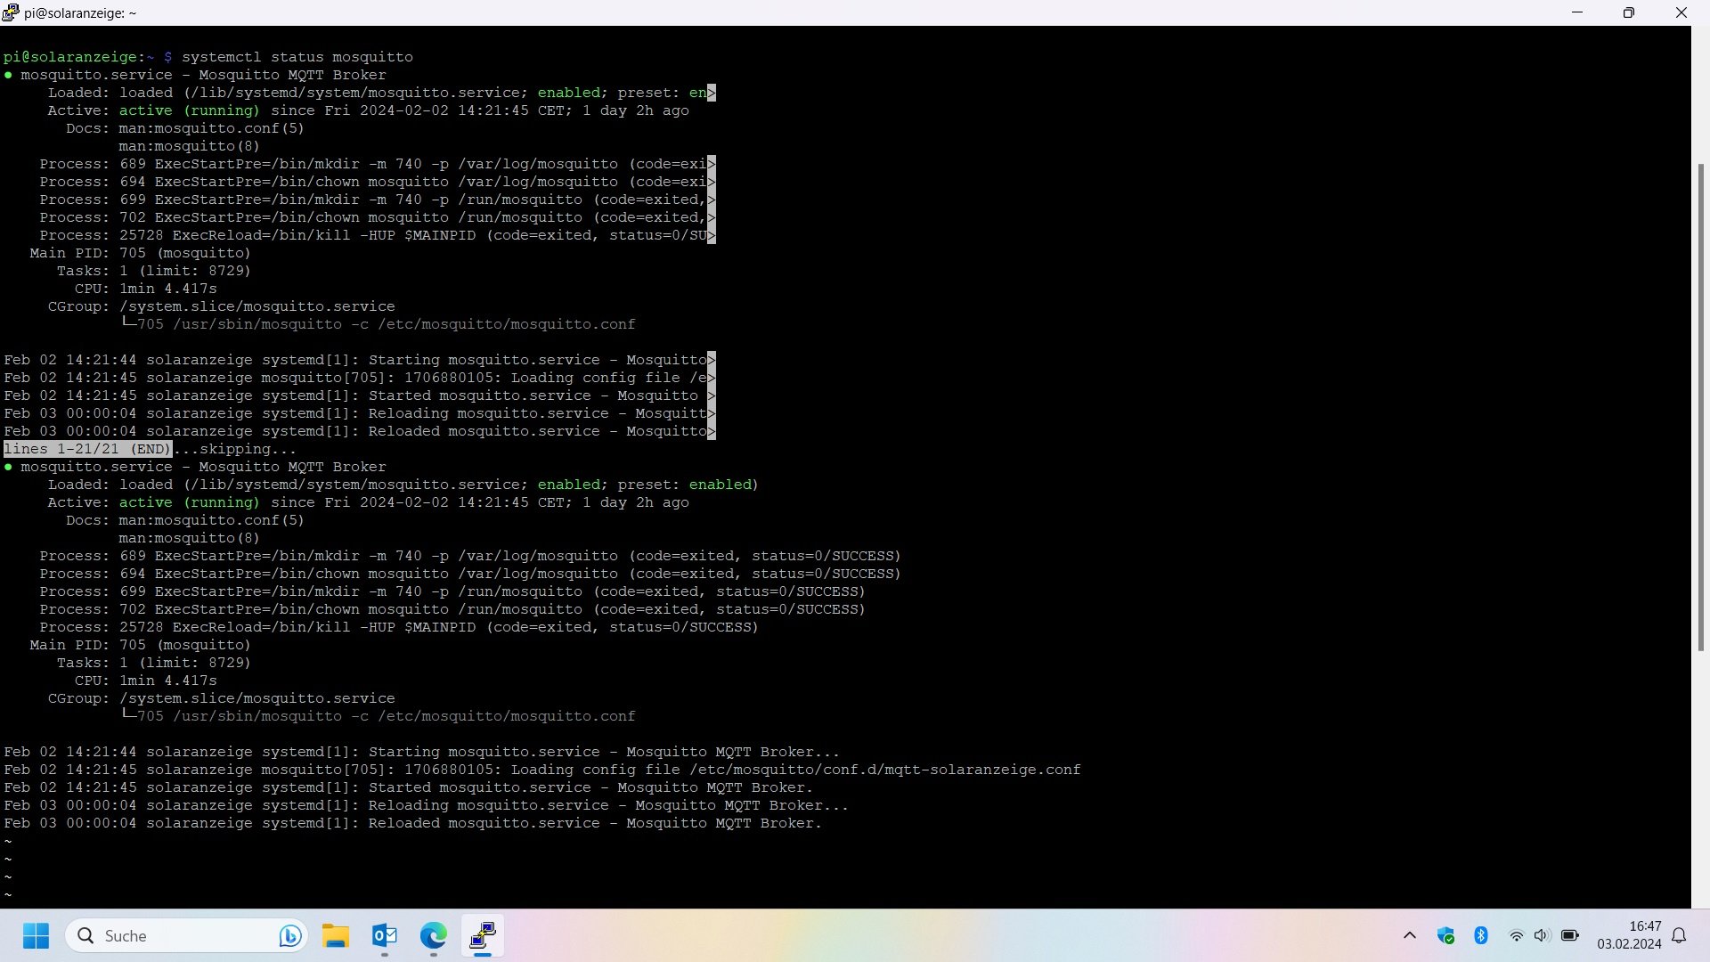Open the clock showing 16:47 and date
This screenshot has width=1710, height=962.
(x=1629, y=935)
